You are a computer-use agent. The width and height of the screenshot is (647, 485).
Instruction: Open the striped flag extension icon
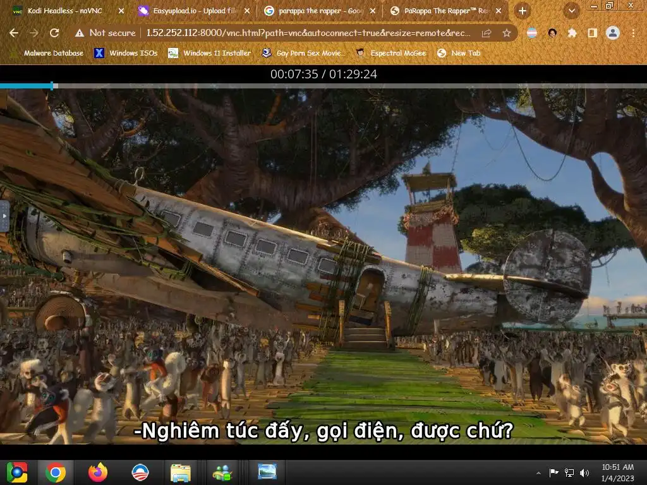click(x=532, y=33)
